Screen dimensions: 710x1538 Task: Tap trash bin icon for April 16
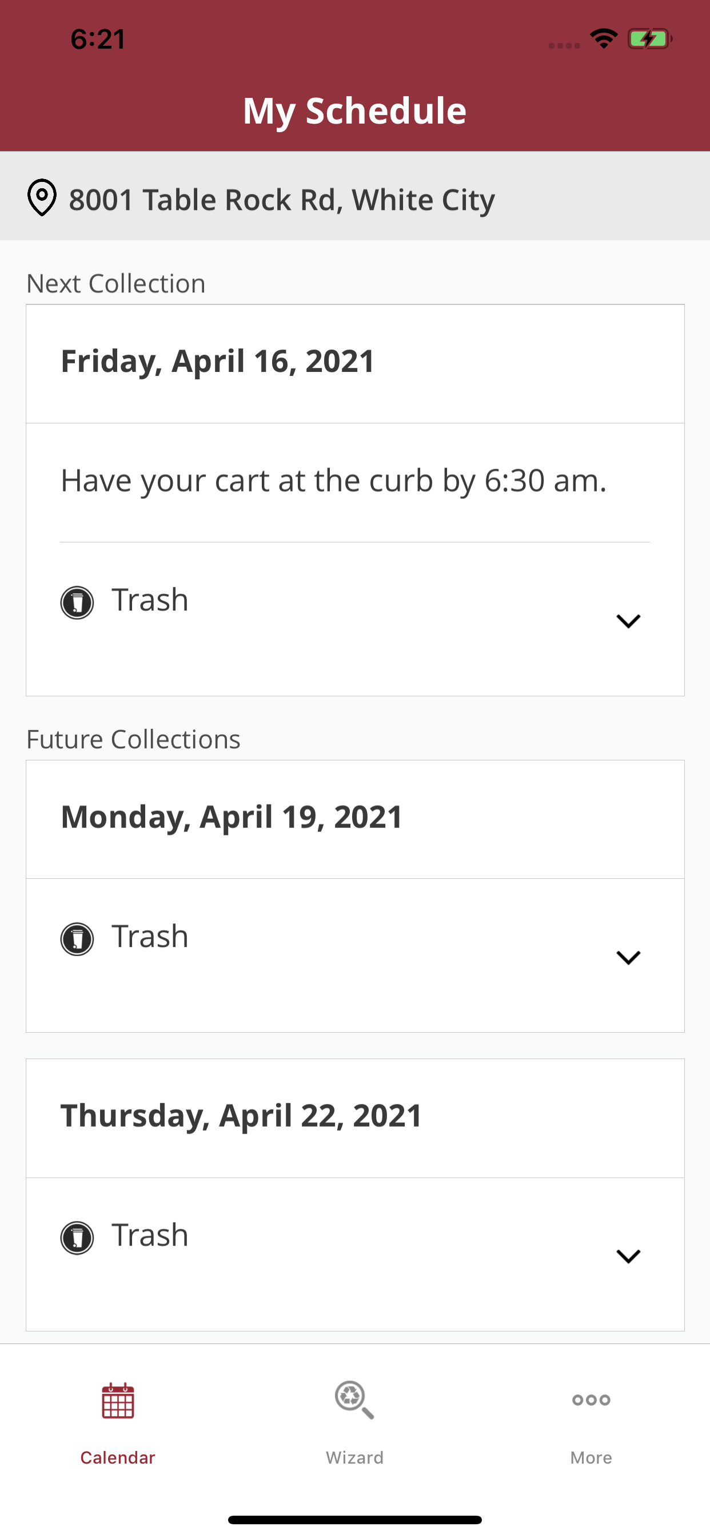pos(77,602)
